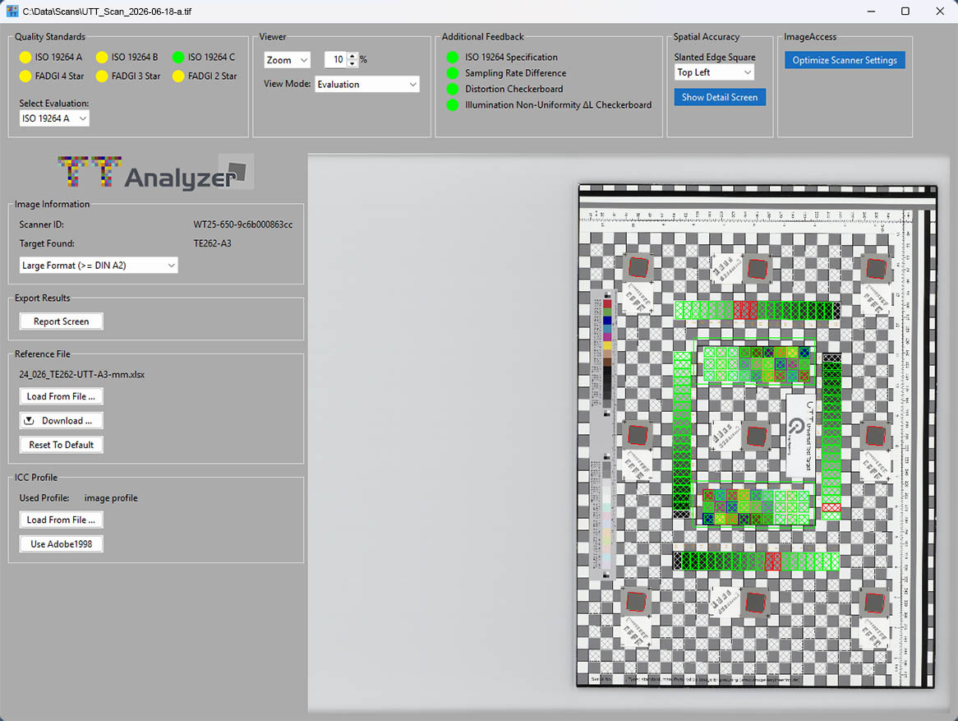Screen dimensions: 958x721
Task: Click the app icon in the title bar
Action: (x=12, y=11)
